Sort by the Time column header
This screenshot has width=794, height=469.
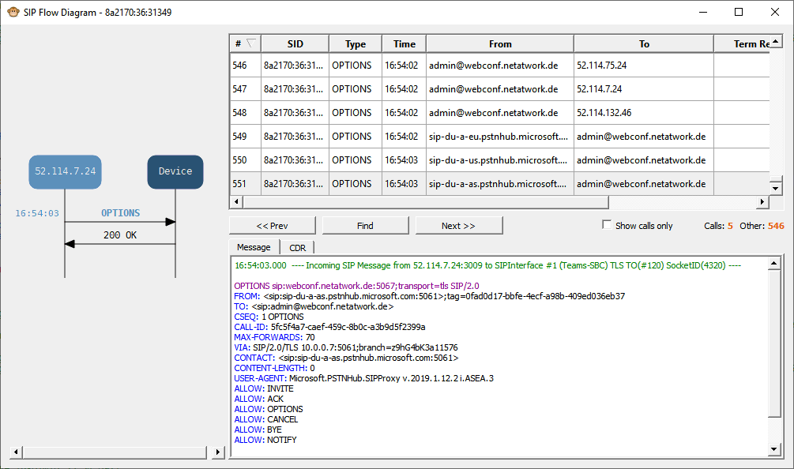(404, 44)
